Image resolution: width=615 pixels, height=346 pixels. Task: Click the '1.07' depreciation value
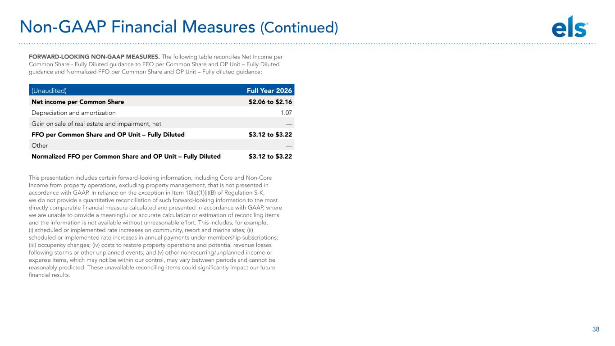pos(286,113)
